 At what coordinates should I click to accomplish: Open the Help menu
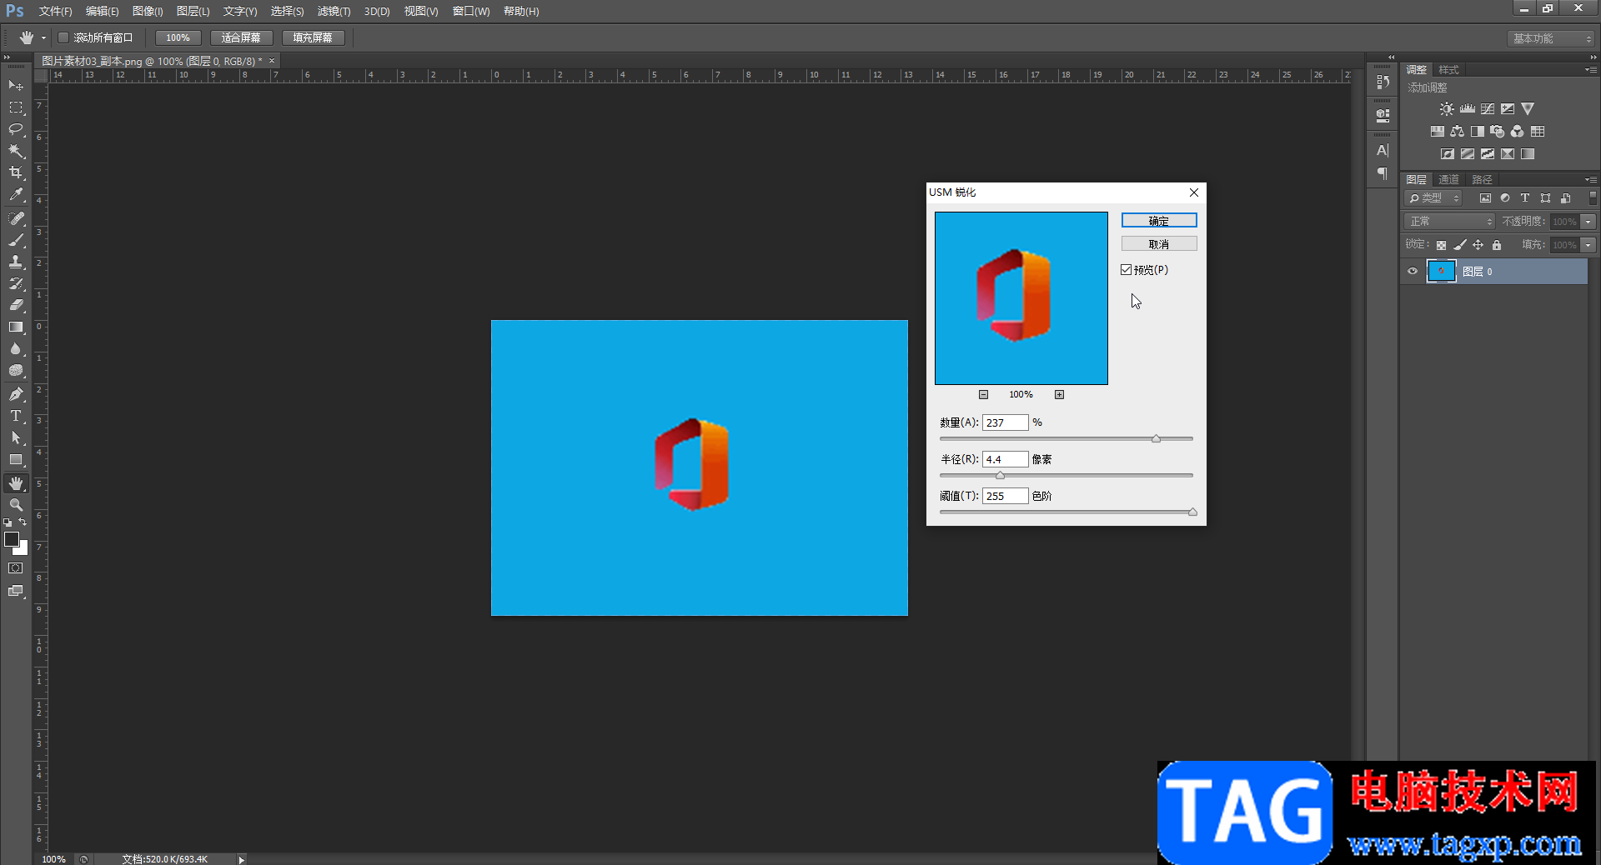[521, 12]
